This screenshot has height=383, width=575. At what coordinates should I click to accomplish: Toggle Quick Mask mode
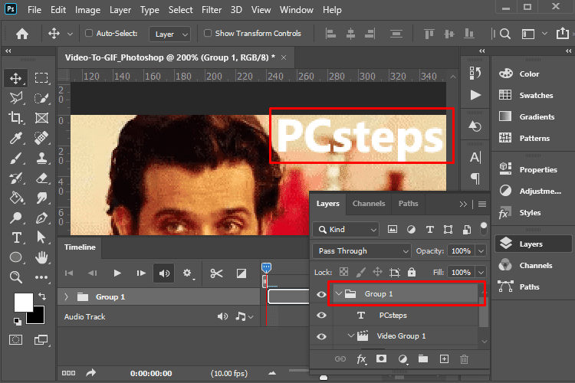(x=15, y=340)
